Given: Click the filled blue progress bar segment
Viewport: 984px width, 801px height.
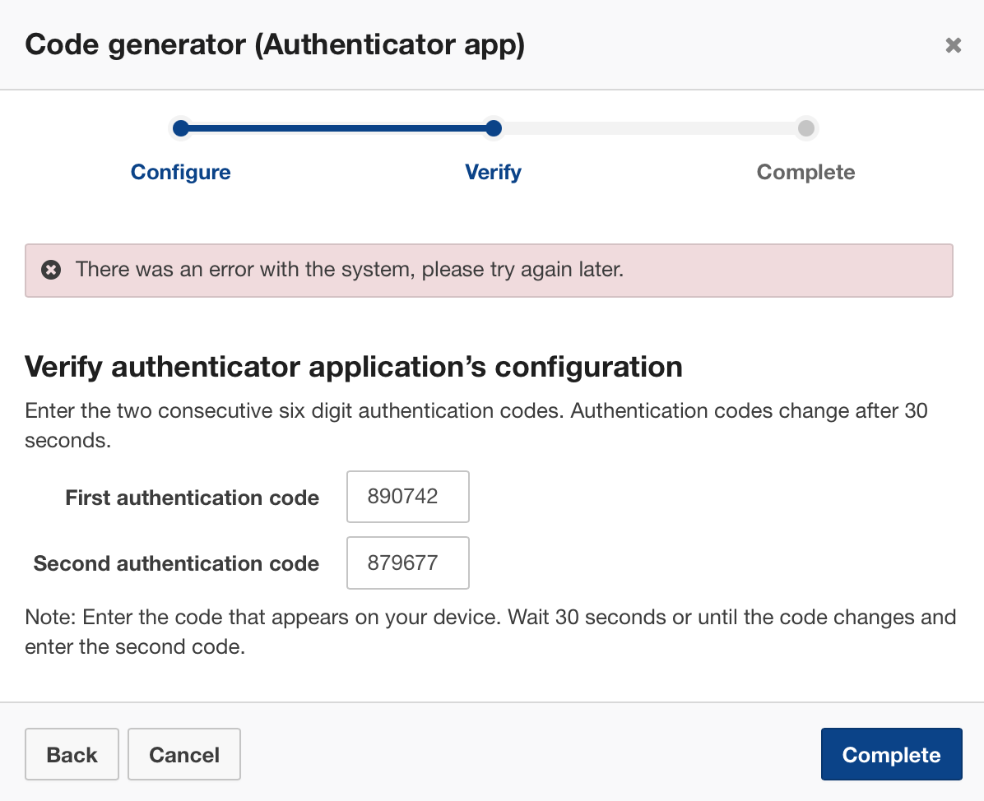Looking at the screenshot, I should [x=337, y=128].
